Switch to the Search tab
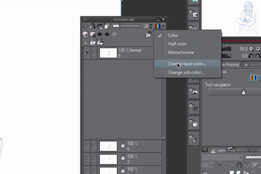The height and width of the screenshot is (174, 261). [251, 64]
